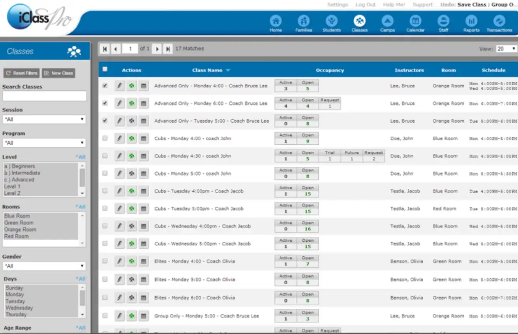Edit the Cubs Monday 4:00 class with pencil icon
The height and width of the screenshot is (334, 518).
pos(120,138)
